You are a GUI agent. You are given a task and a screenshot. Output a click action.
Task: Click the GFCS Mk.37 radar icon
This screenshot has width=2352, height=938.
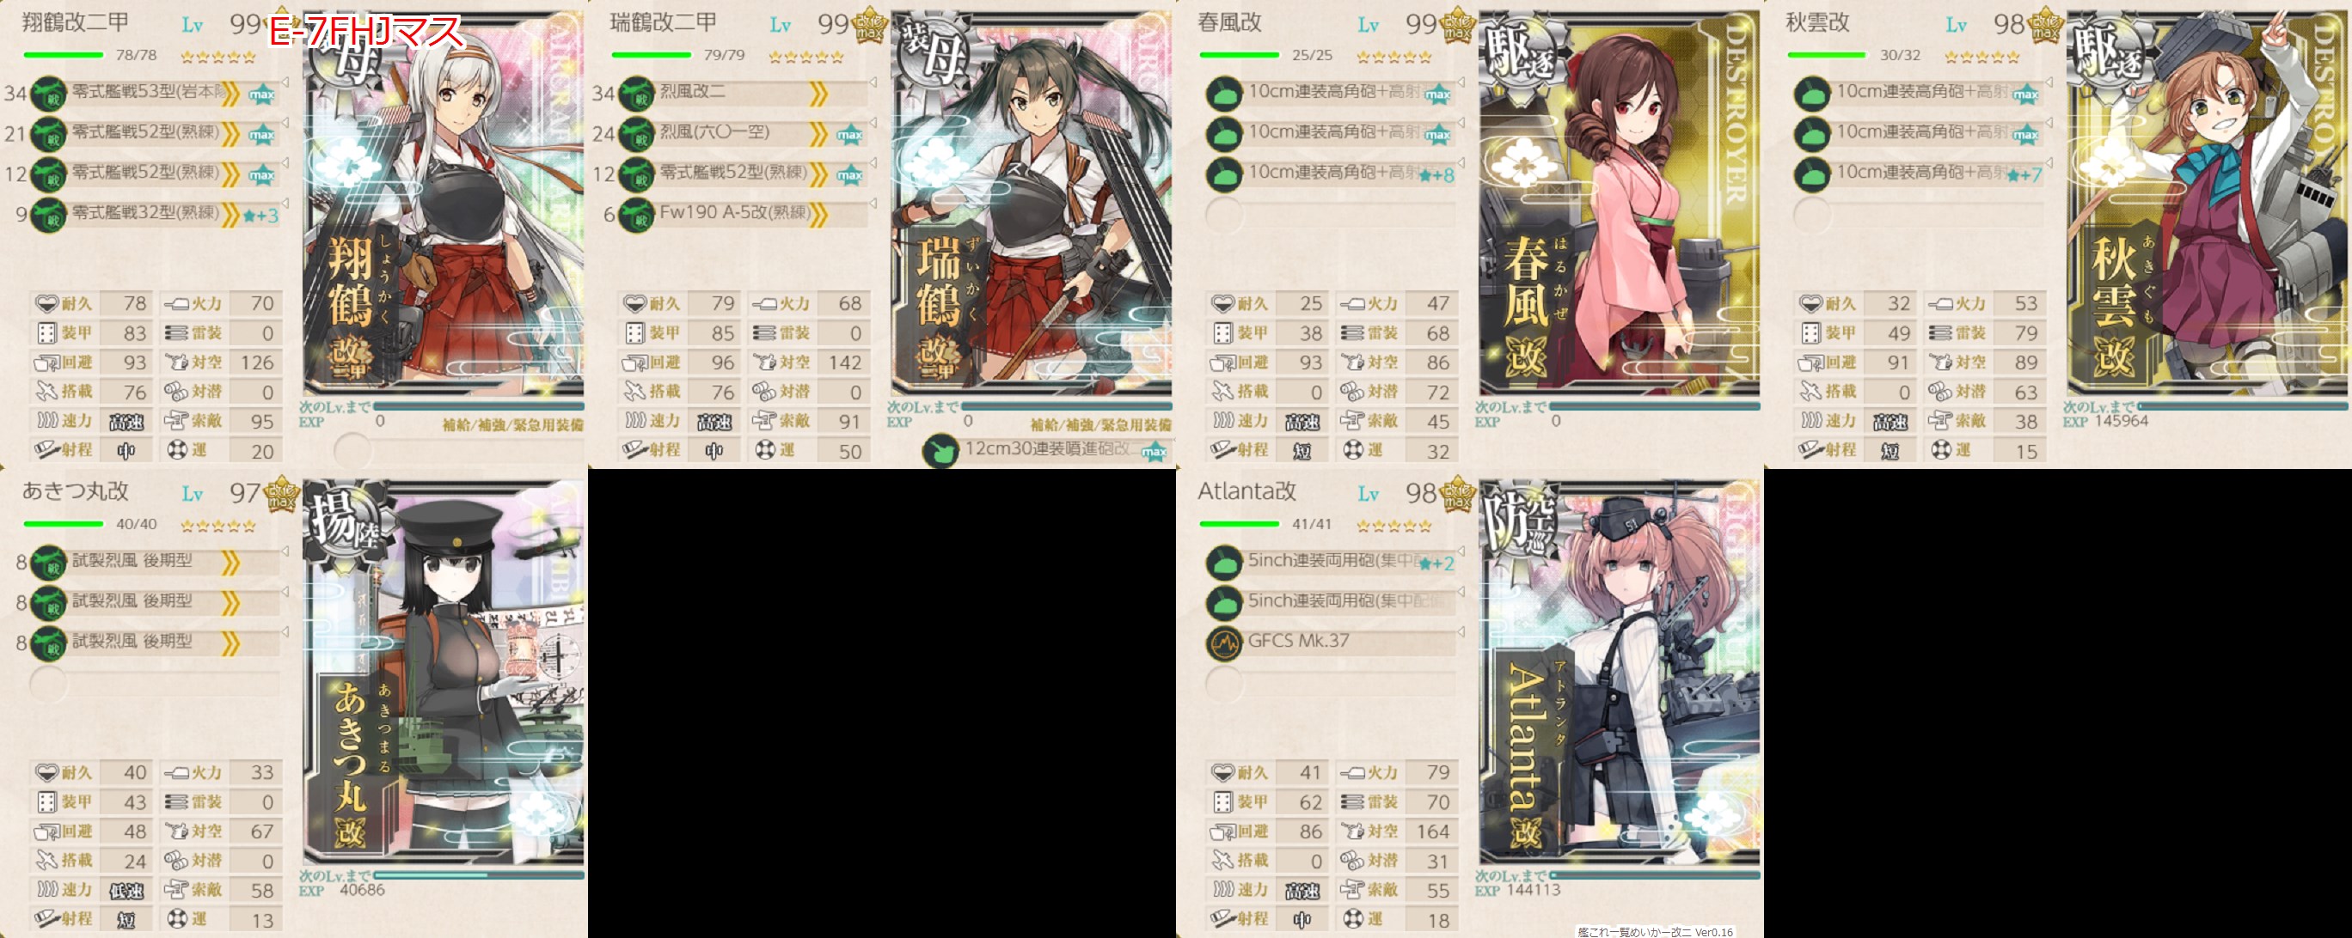tap(1224, 643)
